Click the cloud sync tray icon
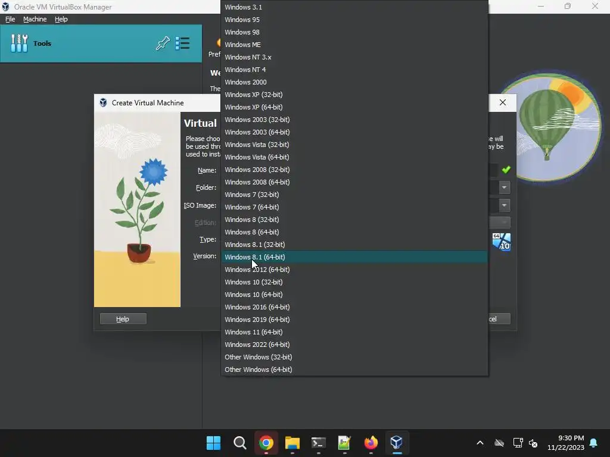 499,443
